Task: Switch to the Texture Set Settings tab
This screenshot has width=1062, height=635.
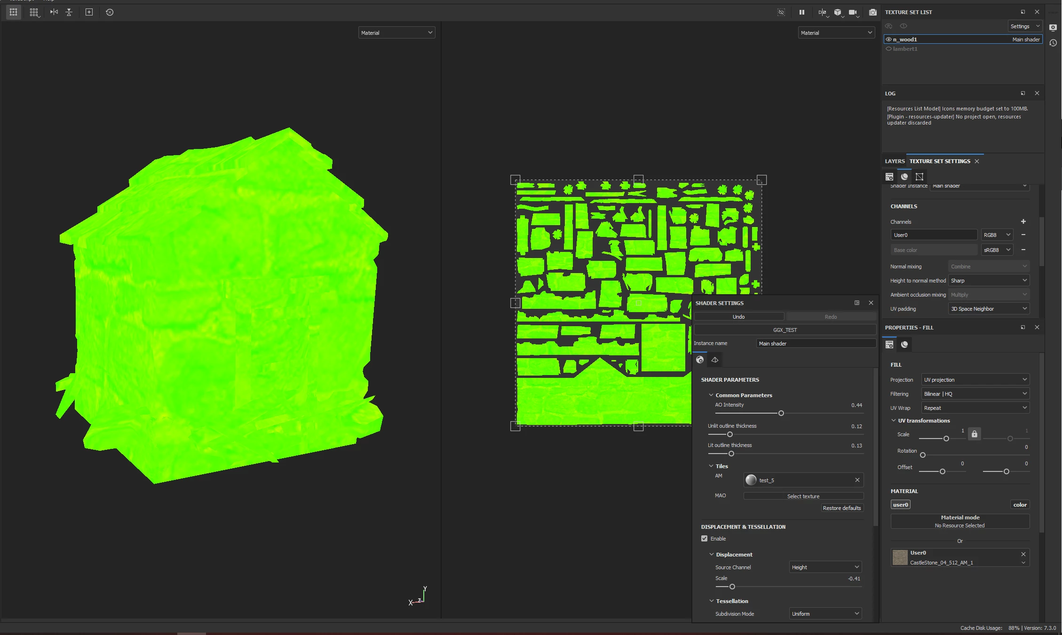Action: 939,161
